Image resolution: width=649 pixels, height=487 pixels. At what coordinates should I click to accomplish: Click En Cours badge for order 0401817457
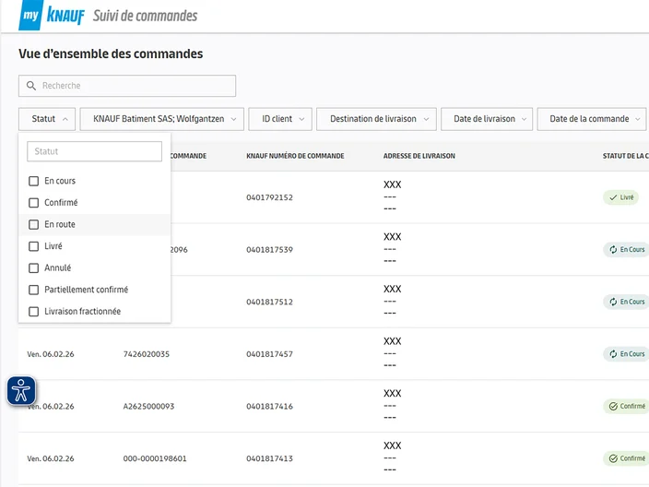pyautogui.click(x=627, y=354)
